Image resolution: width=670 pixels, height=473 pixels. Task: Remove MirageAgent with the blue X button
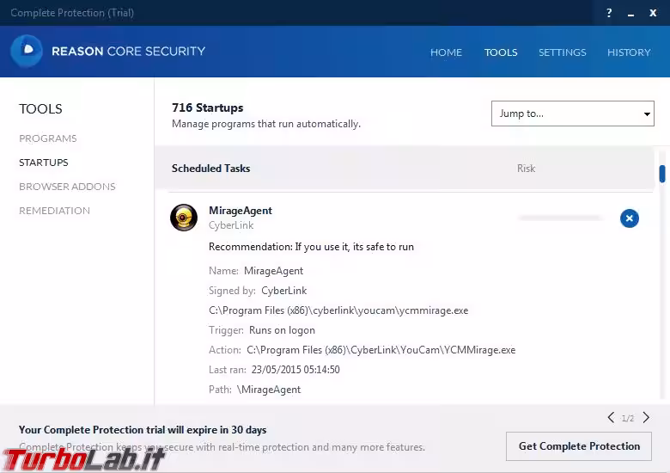(x=630, y=218)
